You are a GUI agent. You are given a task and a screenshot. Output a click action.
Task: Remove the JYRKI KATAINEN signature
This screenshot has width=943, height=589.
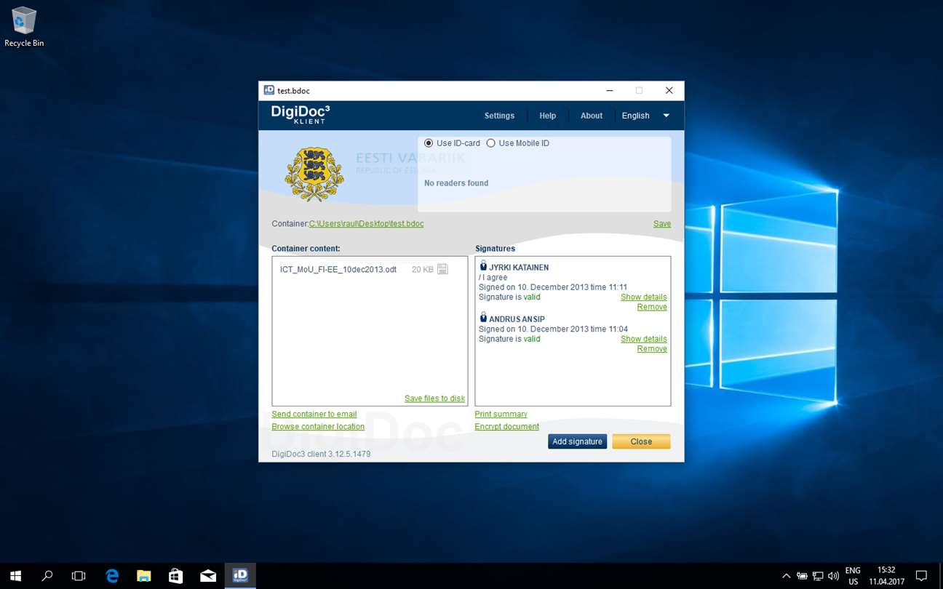[x=652, y=307]
